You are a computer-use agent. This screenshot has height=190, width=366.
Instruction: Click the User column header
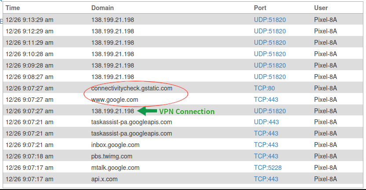[x=321, y=8]
